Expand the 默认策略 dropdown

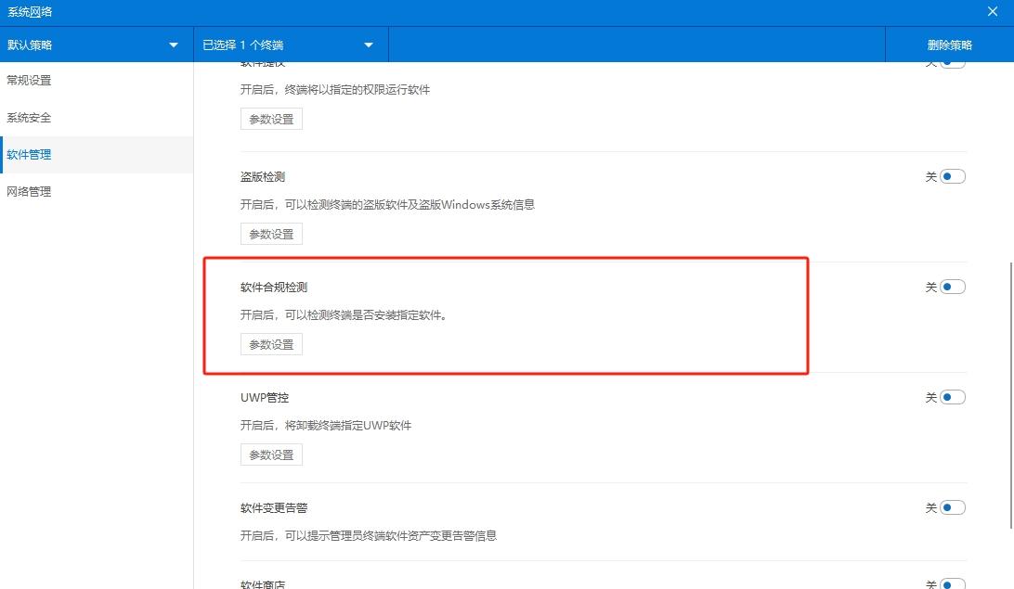[96, 44]
